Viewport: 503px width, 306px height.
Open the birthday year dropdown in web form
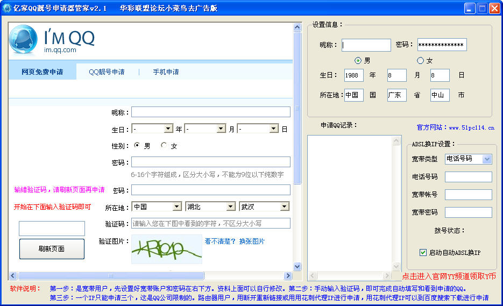(x=152, y=129)
